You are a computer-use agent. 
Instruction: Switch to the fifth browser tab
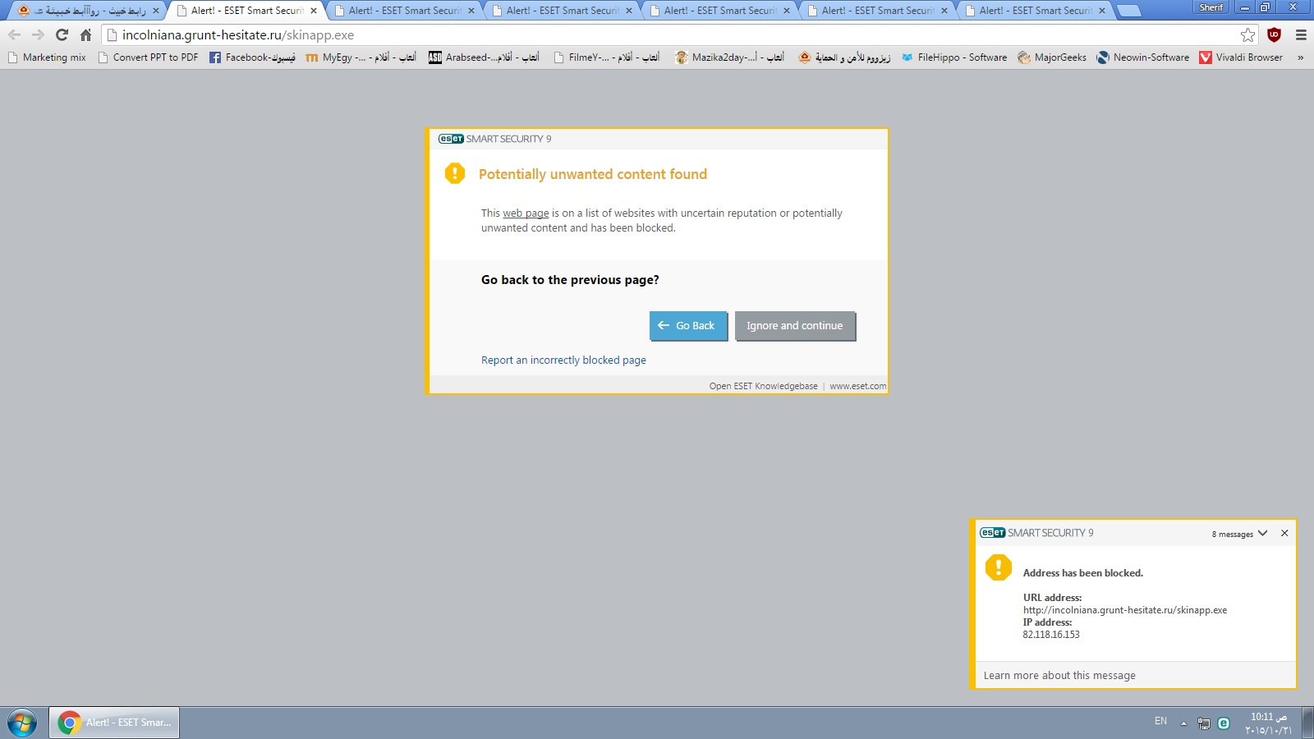pyautogui.click(x=719, y=11)
